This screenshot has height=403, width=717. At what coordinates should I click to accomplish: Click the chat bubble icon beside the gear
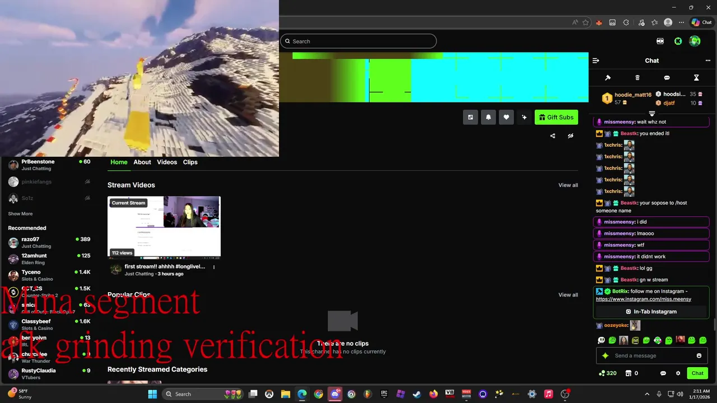pos(663,373)
